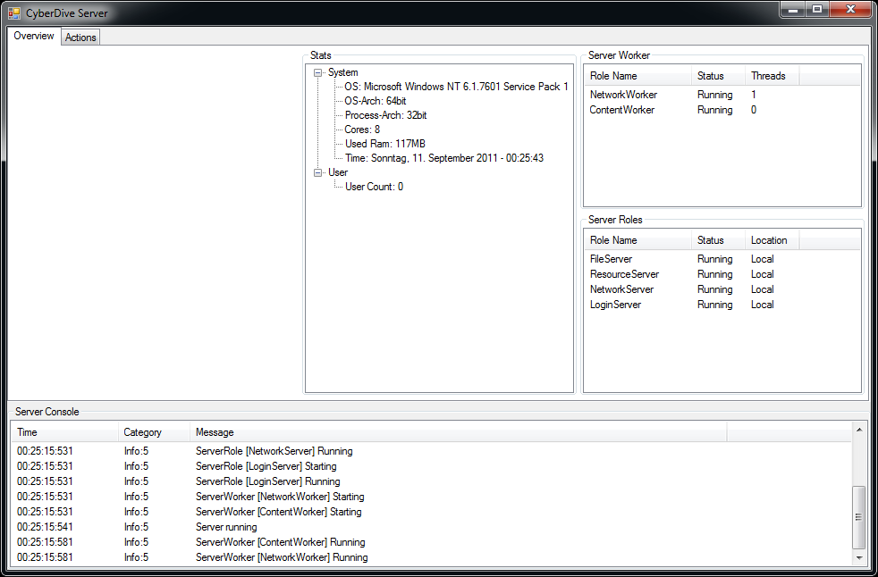Click the Server running log entry

point(226,527)
